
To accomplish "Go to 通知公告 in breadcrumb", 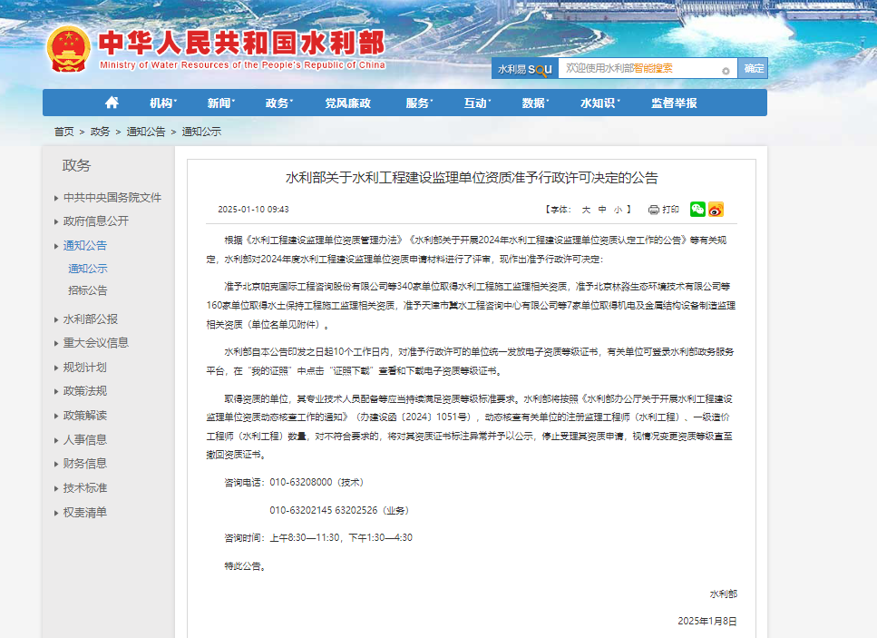I will 146,132.
